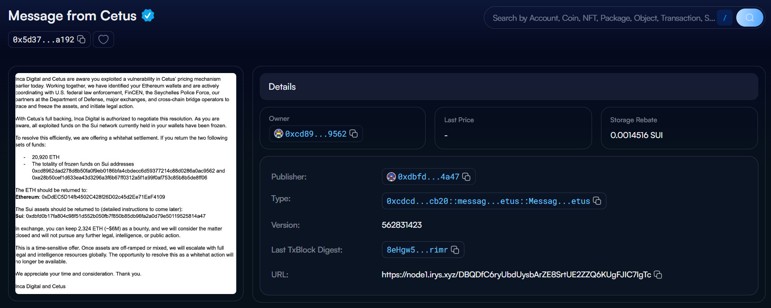Click the Last TxBlock Digest: label
Viewport: 771px width, 308px height.
pos(307,250)
